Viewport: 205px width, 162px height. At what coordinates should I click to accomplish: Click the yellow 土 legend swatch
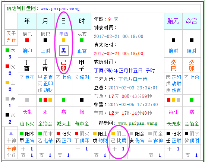point(7,82)
